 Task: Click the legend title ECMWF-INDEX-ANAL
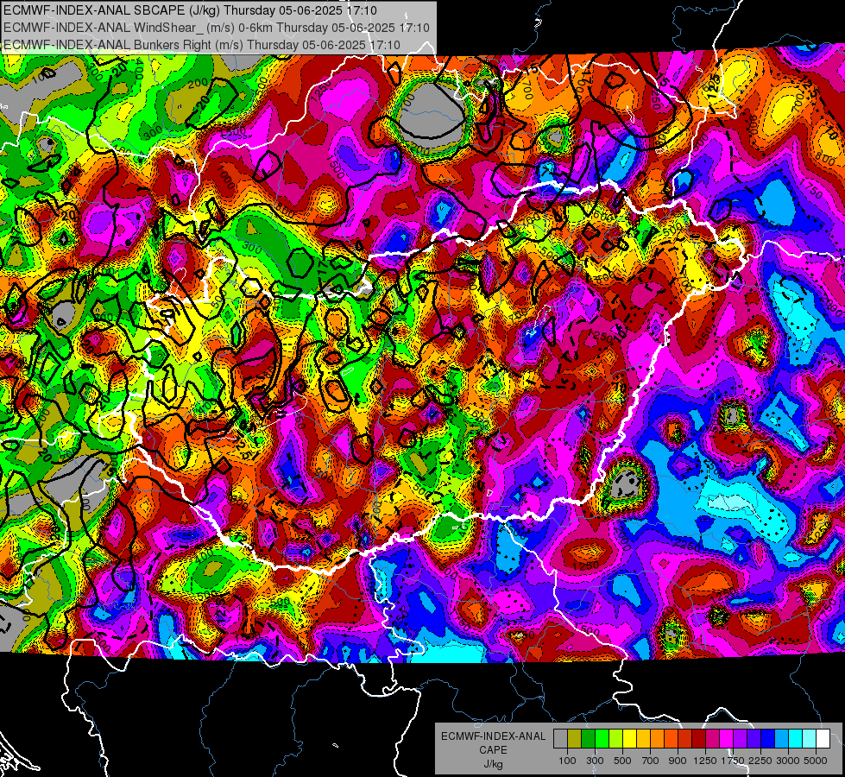(x=493, y=736)
